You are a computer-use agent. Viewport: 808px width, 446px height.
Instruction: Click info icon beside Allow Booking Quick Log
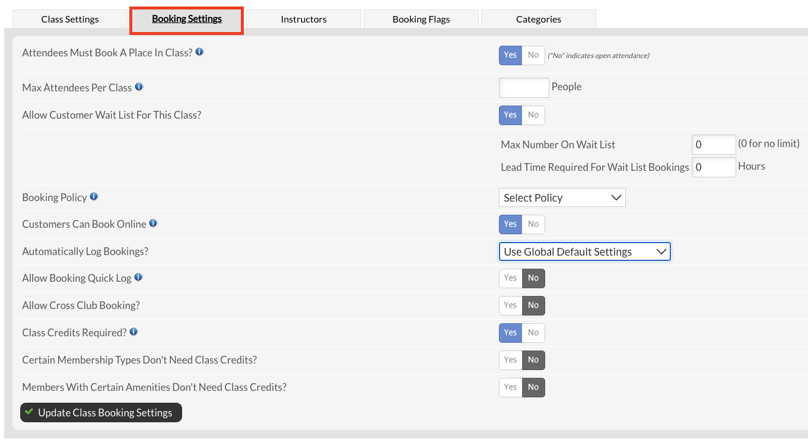click(138, 277)
